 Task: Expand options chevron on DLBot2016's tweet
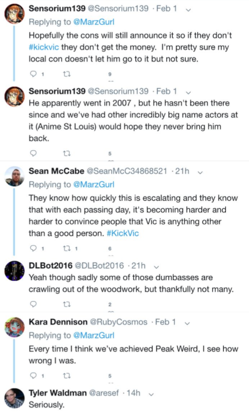click(x=156, y=267)
